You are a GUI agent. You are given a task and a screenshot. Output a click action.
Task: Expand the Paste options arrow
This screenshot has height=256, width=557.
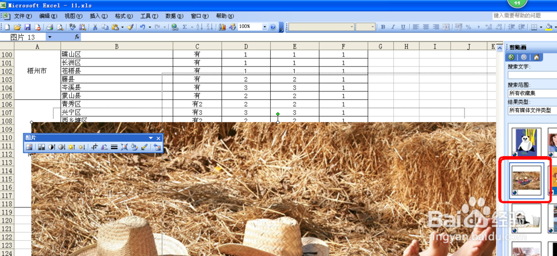(x=122, y=27)
